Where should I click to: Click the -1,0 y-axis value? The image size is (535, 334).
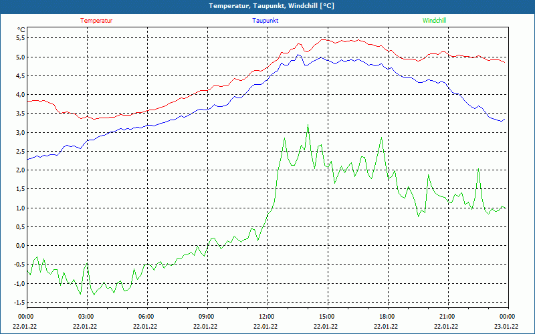tap(20, 283)
